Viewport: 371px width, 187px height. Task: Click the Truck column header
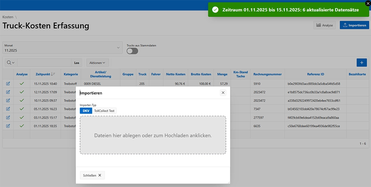142,74
